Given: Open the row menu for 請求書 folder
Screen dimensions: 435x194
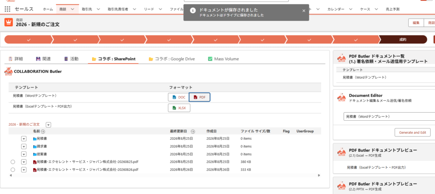Looking at the screenshot, I should 24,146.
